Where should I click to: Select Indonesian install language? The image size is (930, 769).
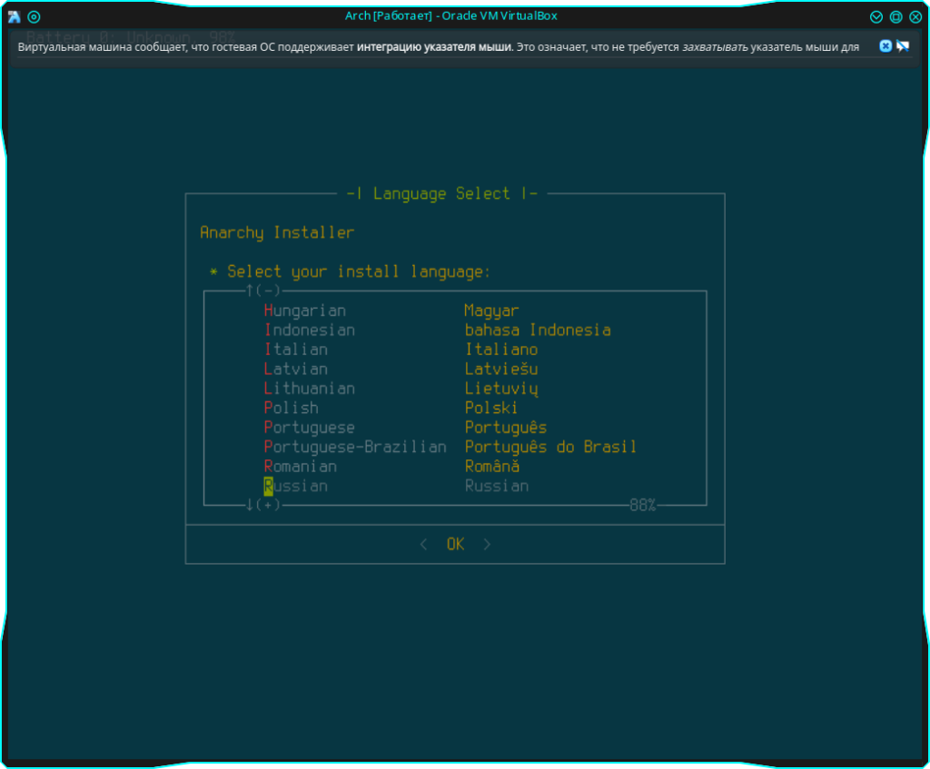[x=310, y=330]
